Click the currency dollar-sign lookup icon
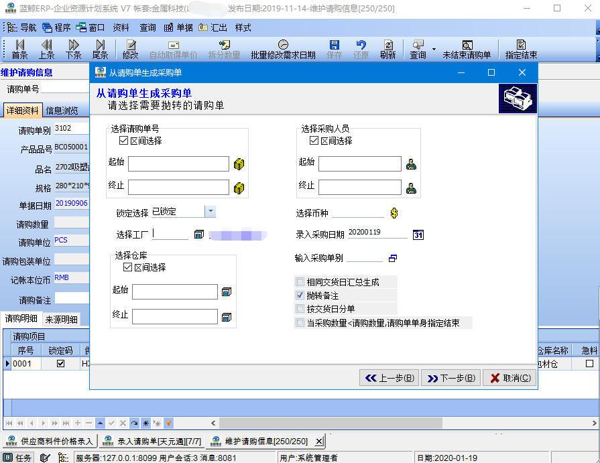The height and width of the screenshot is (463, 600). [394, 213]
